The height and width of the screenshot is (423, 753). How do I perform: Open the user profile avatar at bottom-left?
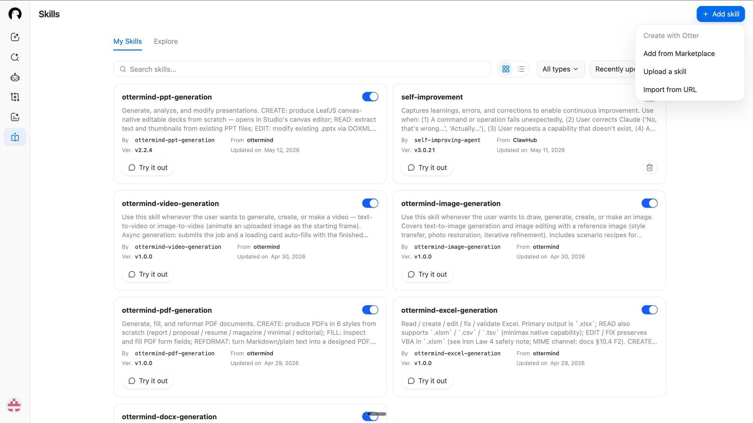[14, 405]
